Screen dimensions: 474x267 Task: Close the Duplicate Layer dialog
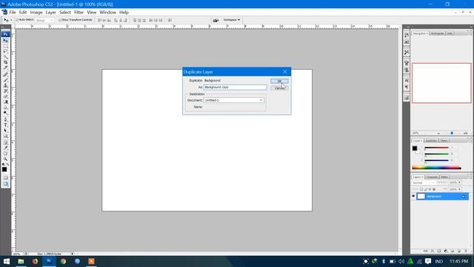284,72
